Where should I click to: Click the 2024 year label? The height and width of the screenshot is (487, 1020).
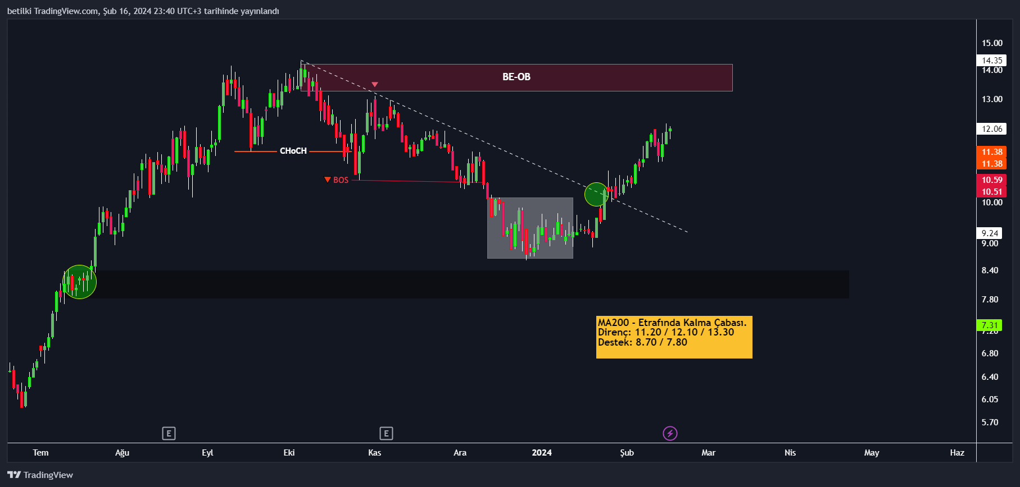[542, 452]
